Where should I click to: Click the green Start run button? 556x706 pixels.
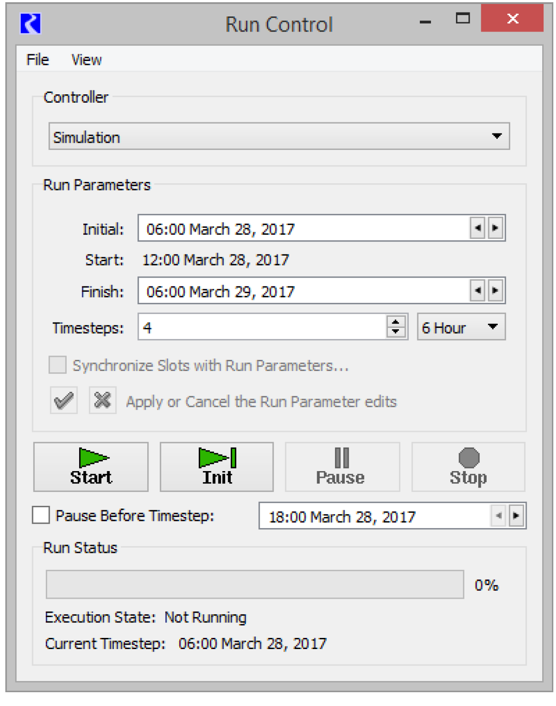(91, 467)
